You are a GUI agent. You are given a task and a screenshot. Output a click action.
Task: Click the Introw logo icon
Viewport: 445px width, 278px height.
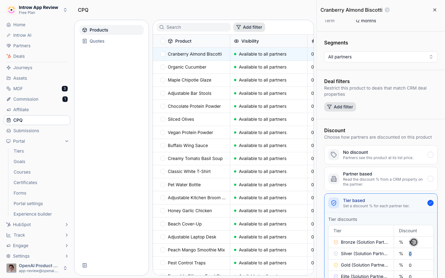[11, 10]
